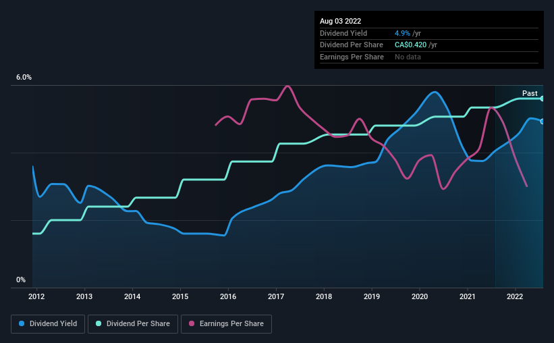The height and width of the screenshot is (343, 554).
Task: Click the 6.0% y-axis label
Action: point(24,78)
